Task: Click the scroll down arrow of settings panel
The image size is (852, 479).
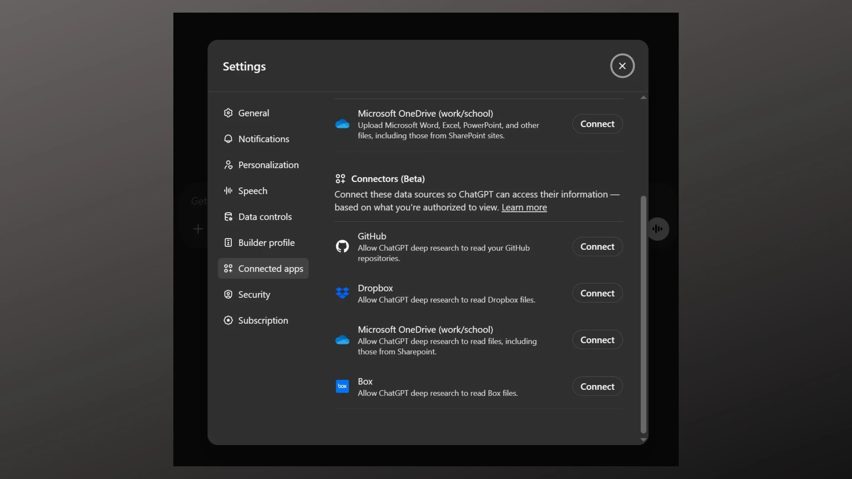Action: click(x=643, y=440)
